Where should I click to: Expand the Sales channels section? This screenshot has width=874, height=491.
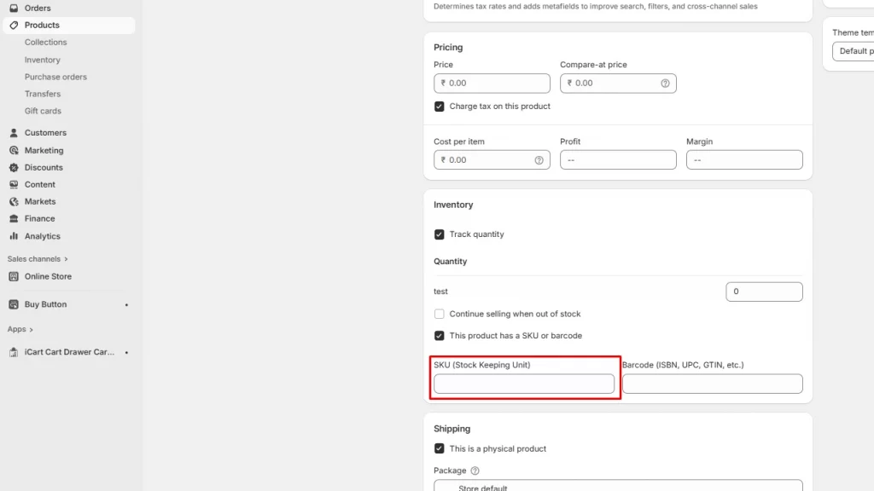click(x=38, y=259)
